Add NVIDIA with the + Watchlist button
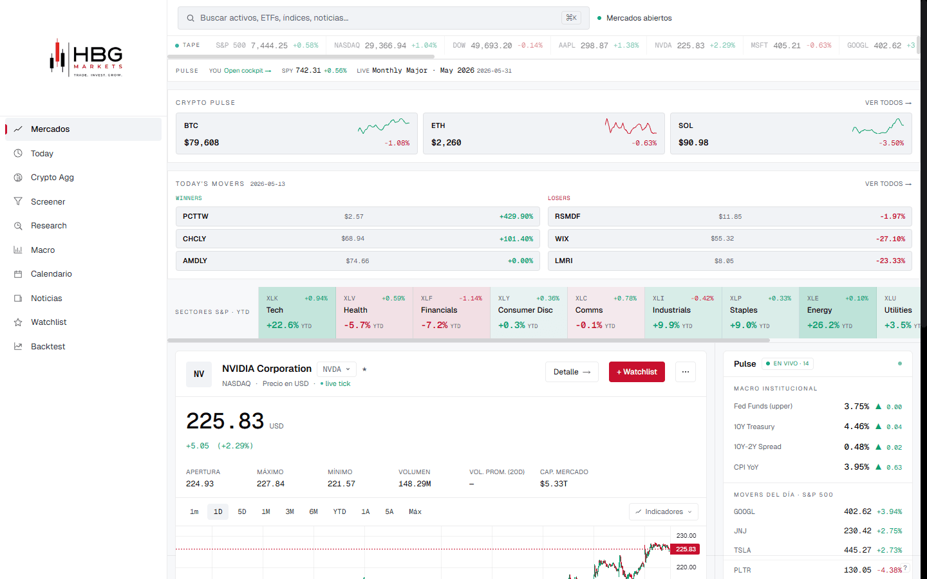The width and height of the screenshot is (927, 579). coord(637,372)
